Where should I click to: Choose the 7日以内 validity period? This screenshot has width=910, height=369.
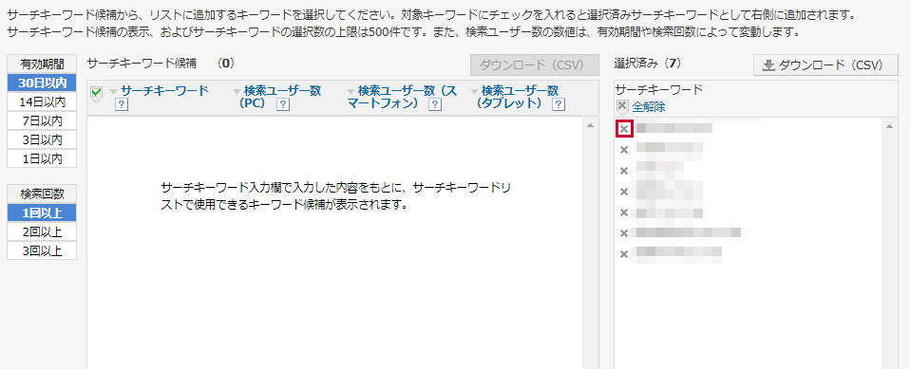42,121
